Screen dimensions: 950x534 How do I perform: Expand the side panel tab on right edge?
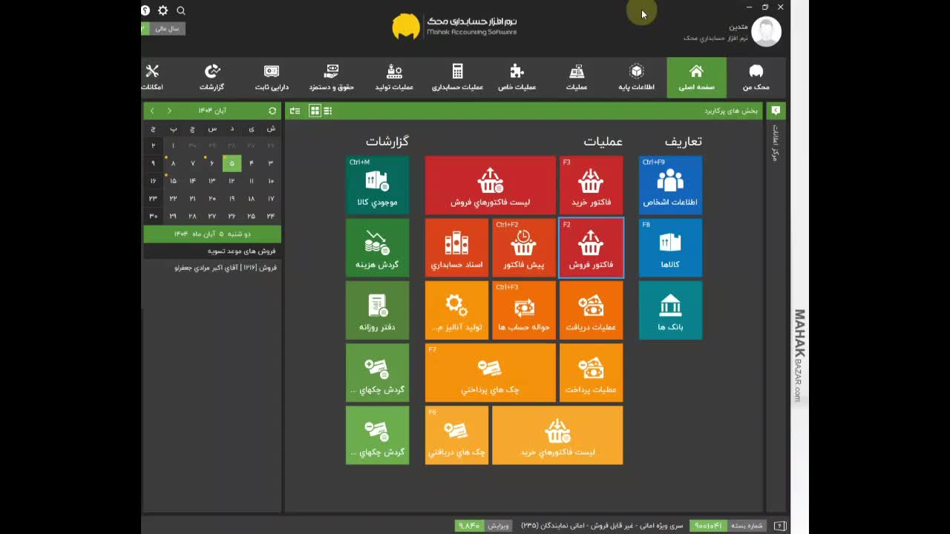pos(776,111)
